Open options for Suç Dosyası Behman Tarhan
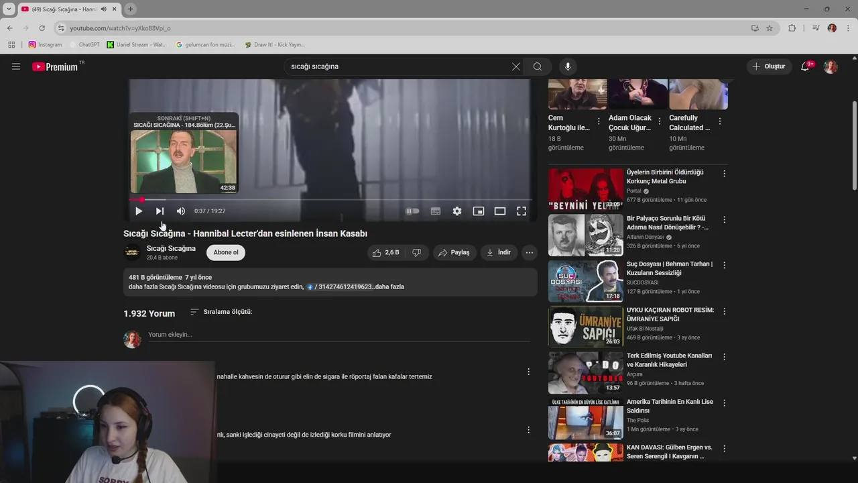 point(724,265)
